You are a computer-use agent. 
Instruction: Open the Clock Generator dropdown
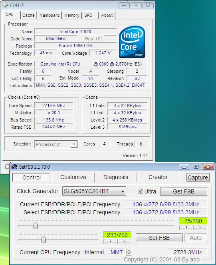(x=94, y=191)
